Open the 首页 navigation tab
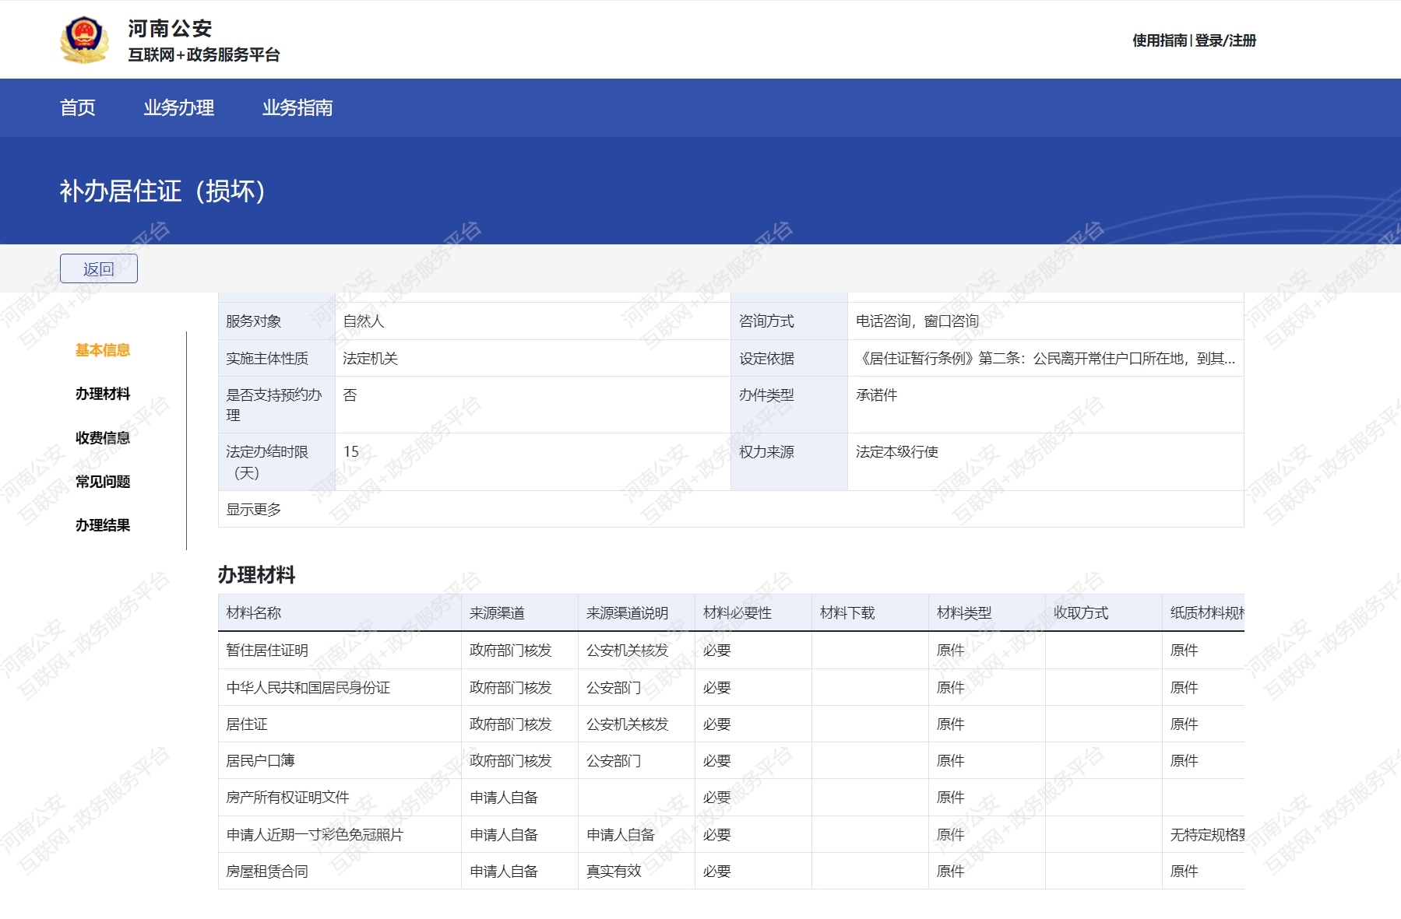Image resolution: width=1401 pixels, height=919 pixels. coord(78,107)
